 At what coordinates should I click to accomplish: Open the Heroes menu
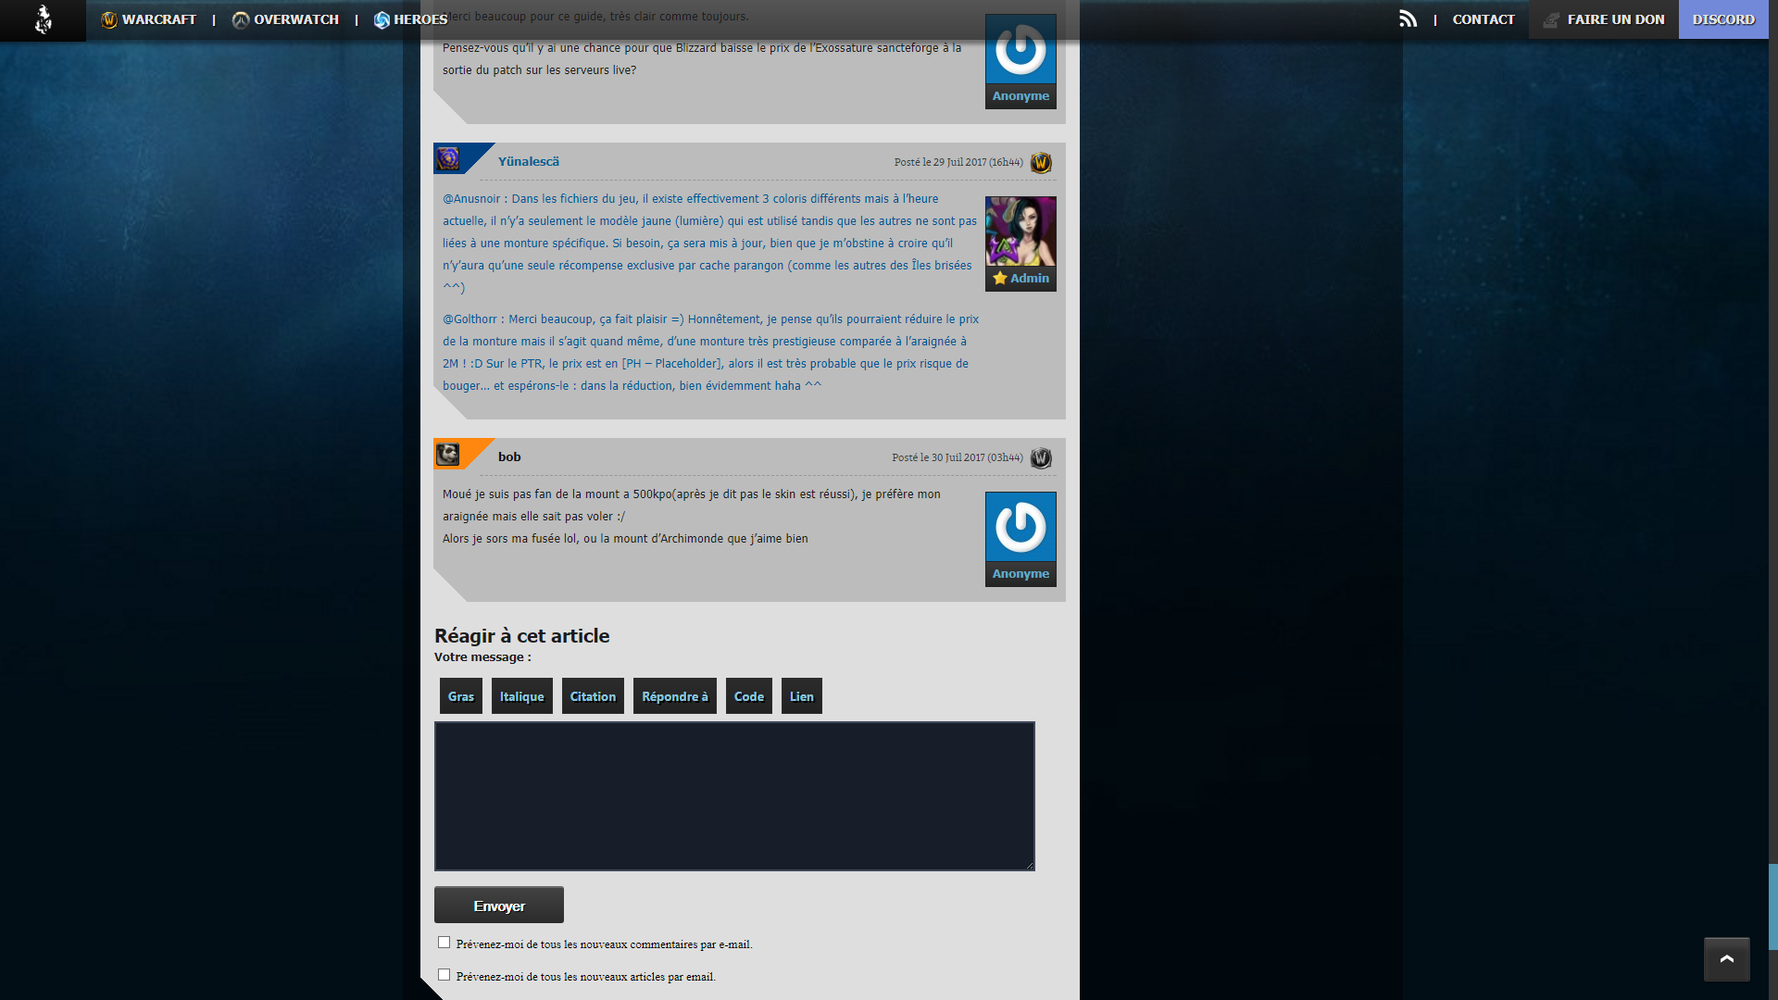410,19
